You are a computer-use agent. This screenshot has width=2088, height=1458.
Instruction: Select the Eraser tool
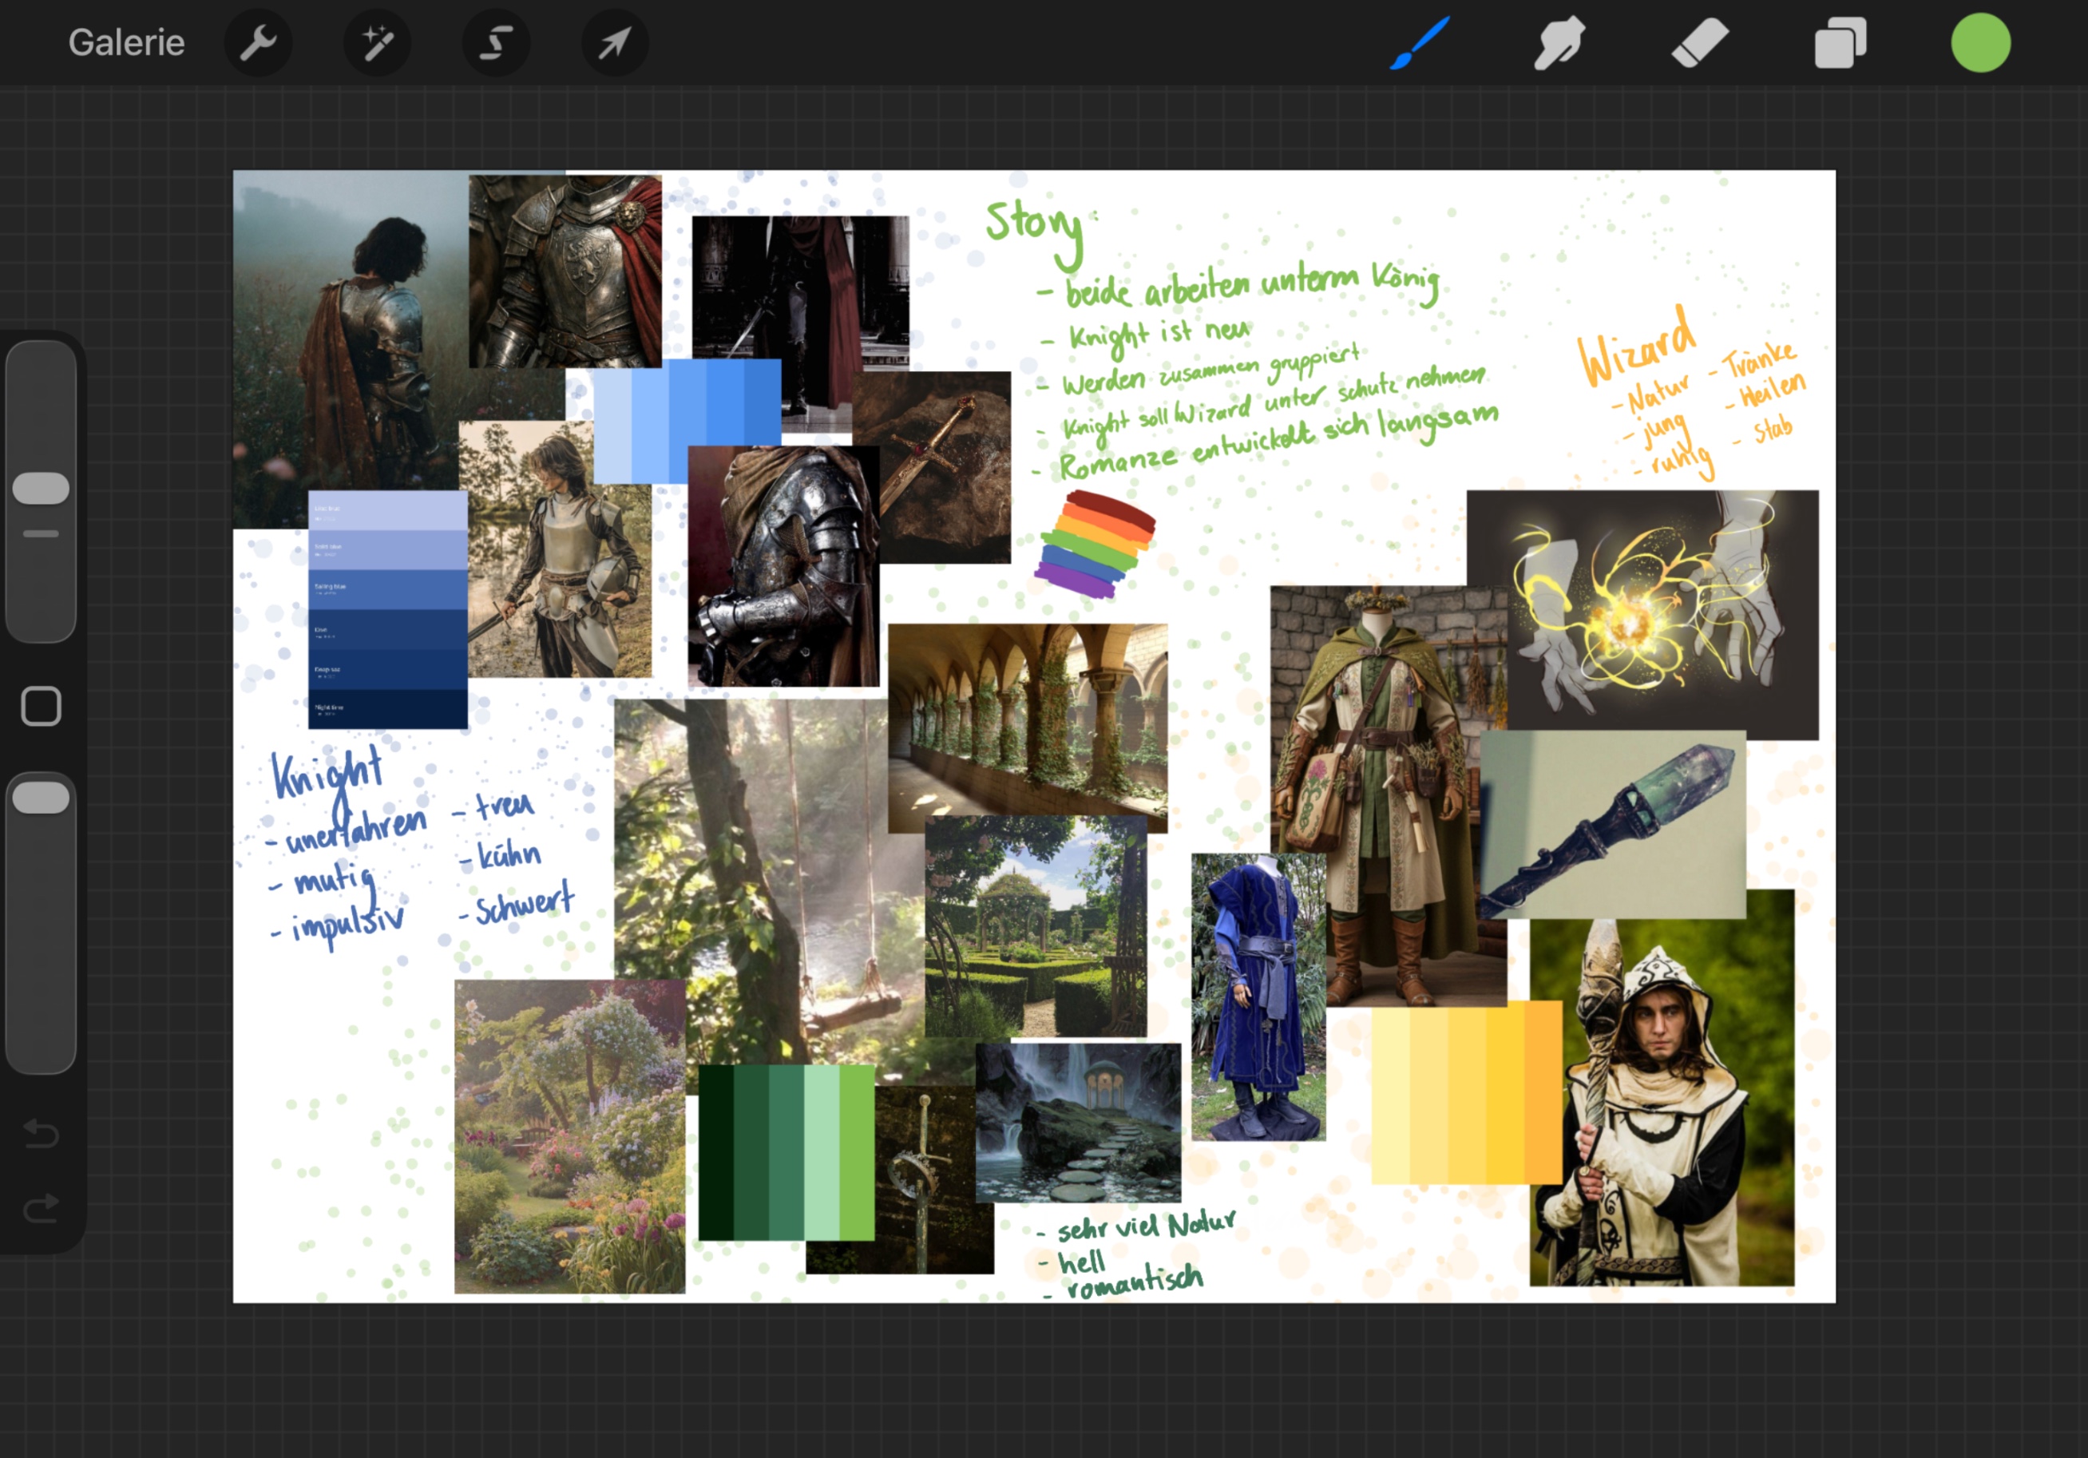[x=1700, y=43]
